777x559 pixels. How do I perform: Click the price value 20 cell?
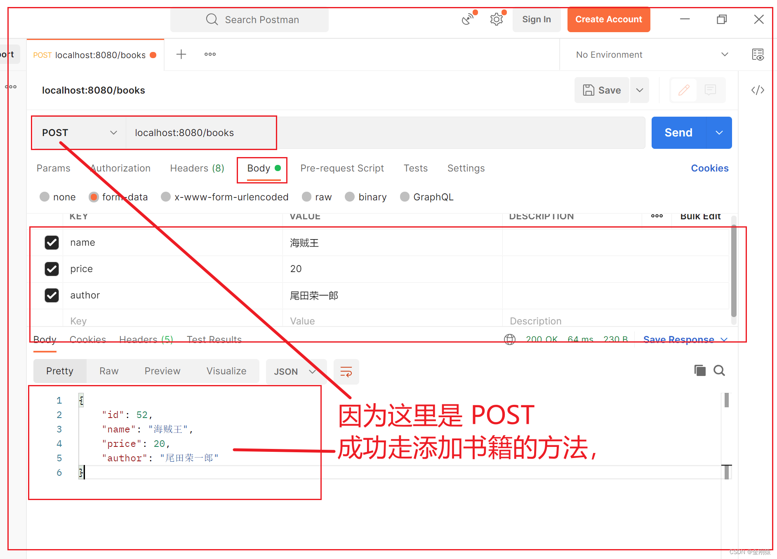point(392,269)
